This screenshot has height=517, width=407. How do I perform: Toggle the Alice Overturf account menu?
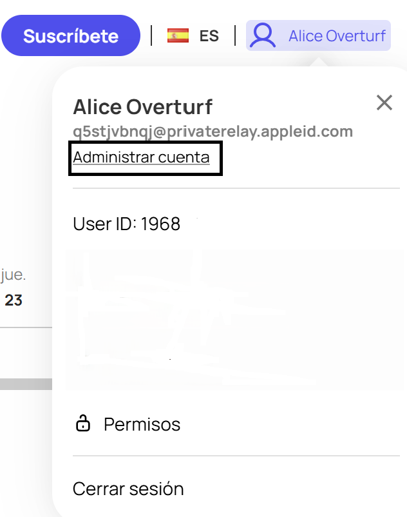tap(318, 35)
